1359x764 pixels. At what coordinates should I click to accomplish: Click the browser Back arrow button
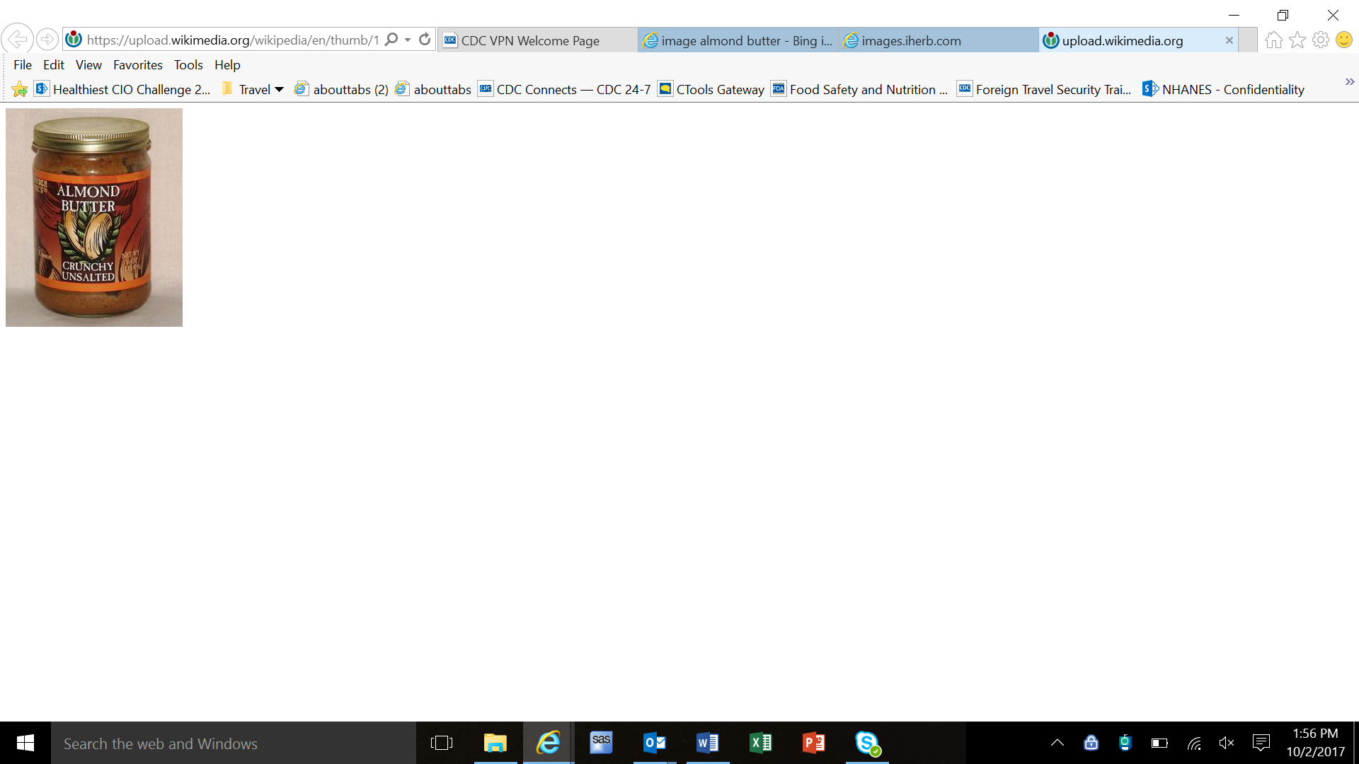(x=17, y=39)
